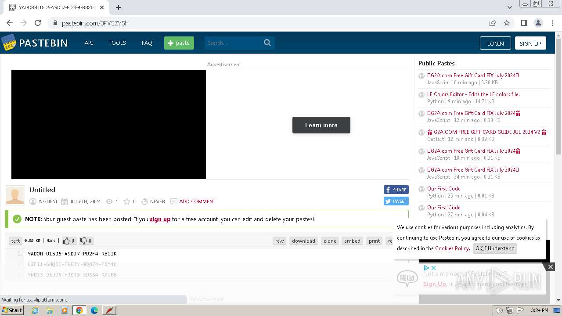Click the guest user avatar image

15,195
